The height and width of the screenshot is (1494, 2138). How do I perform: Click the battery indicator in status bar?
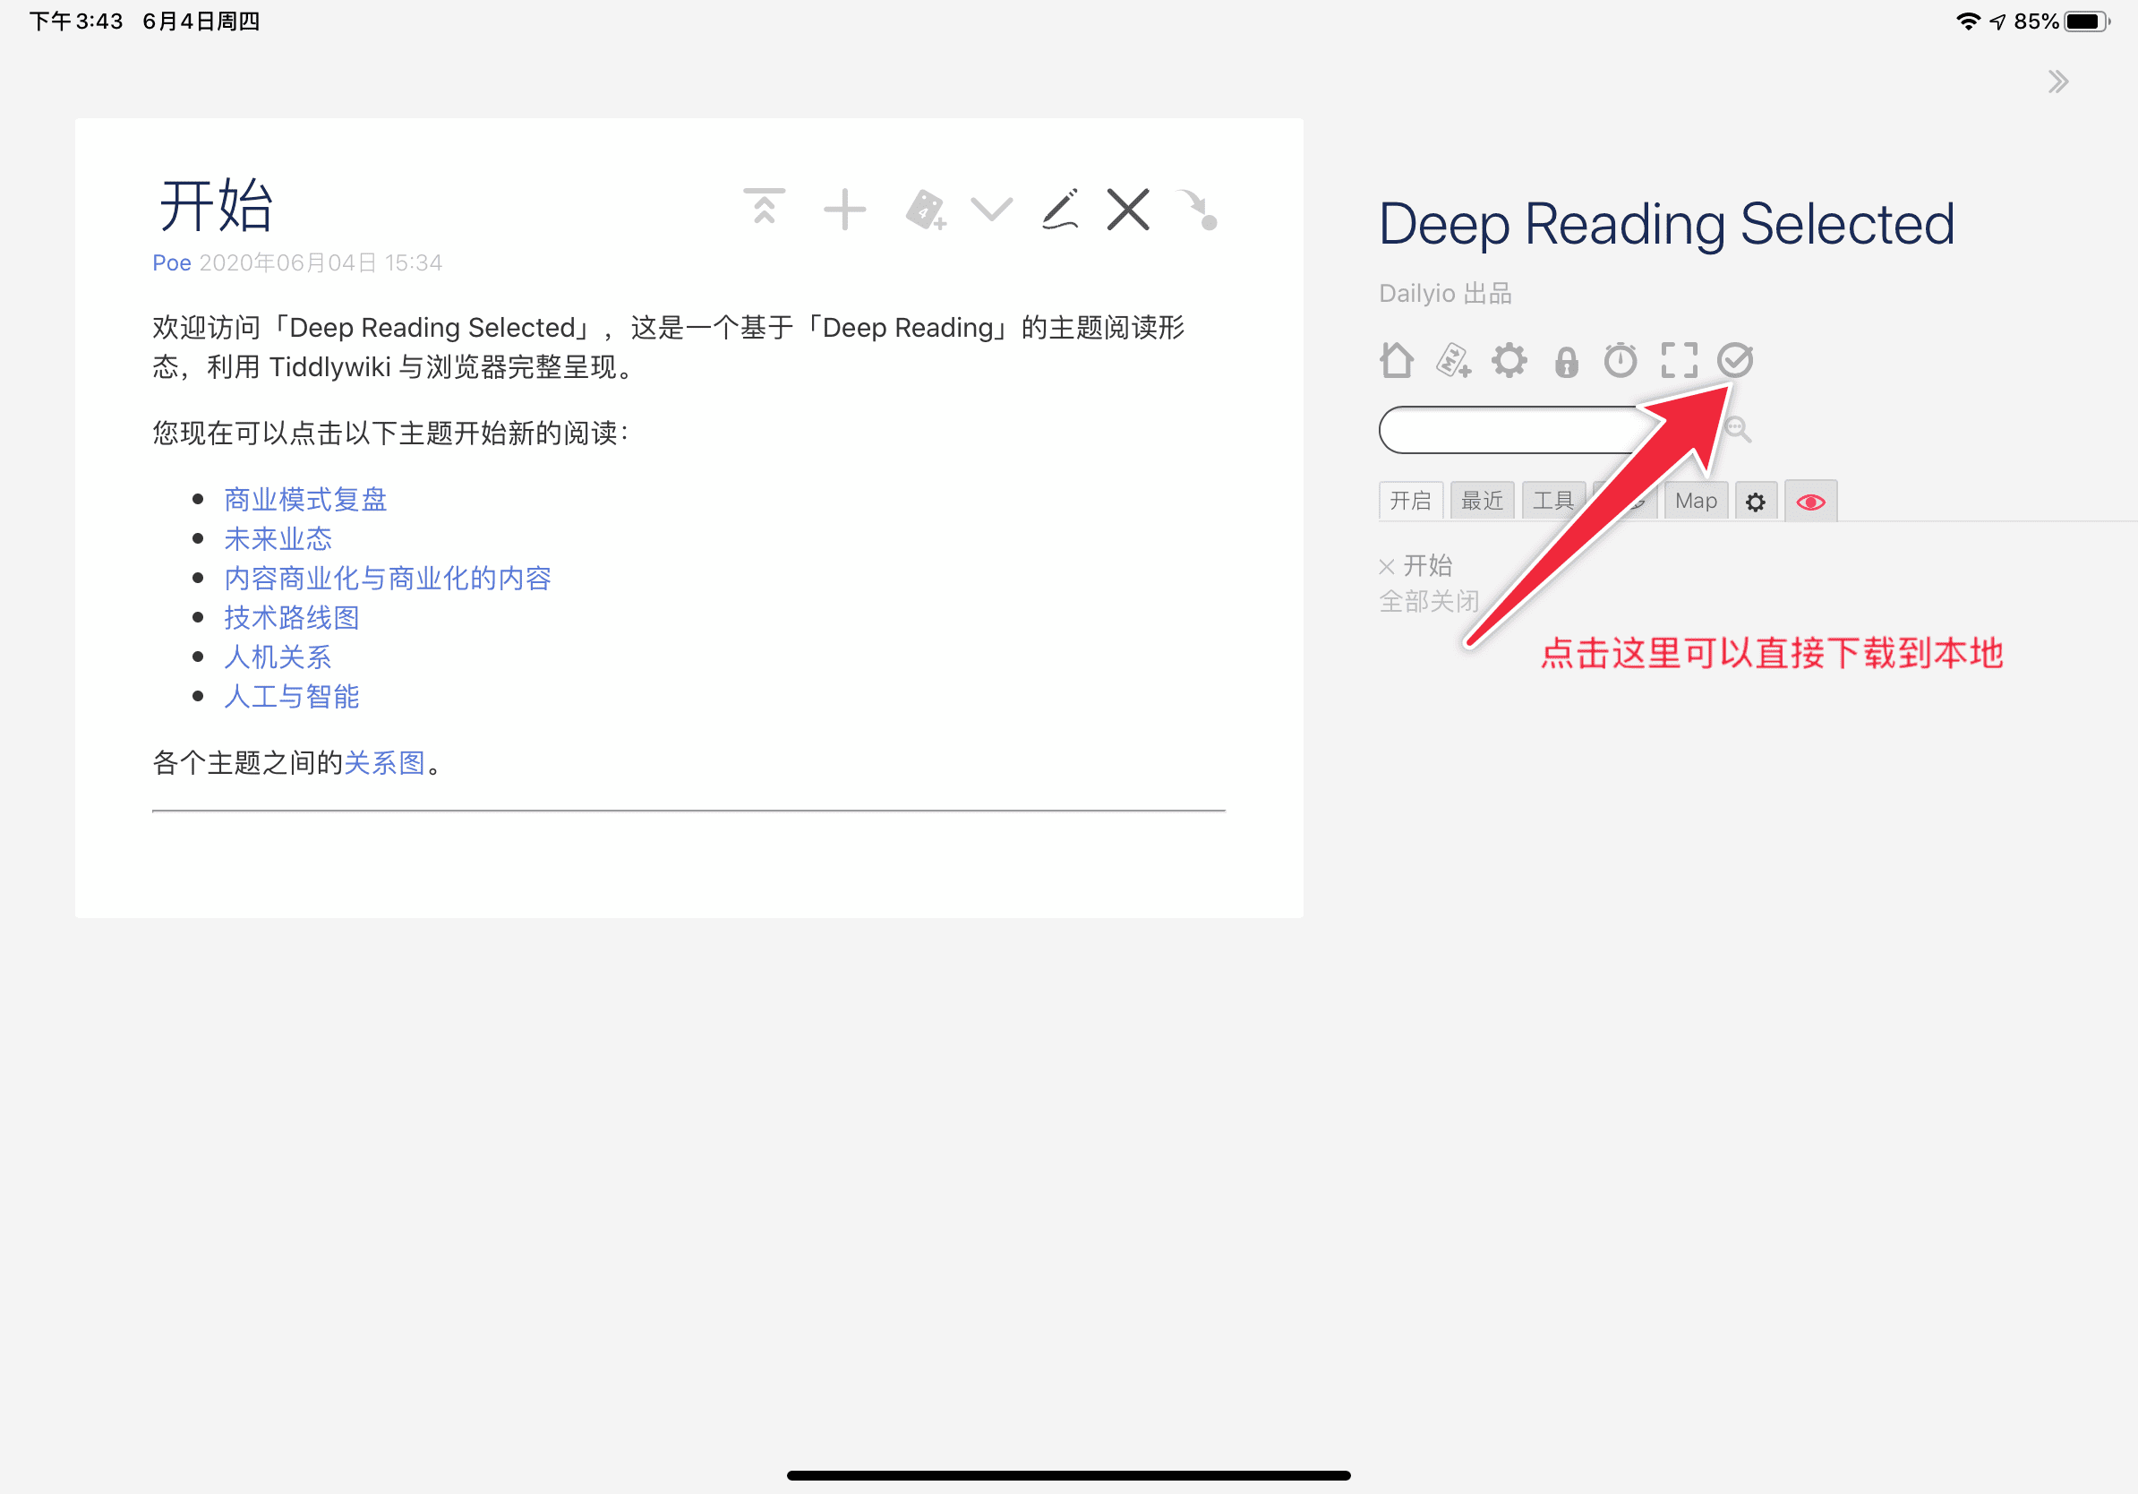2087,21
